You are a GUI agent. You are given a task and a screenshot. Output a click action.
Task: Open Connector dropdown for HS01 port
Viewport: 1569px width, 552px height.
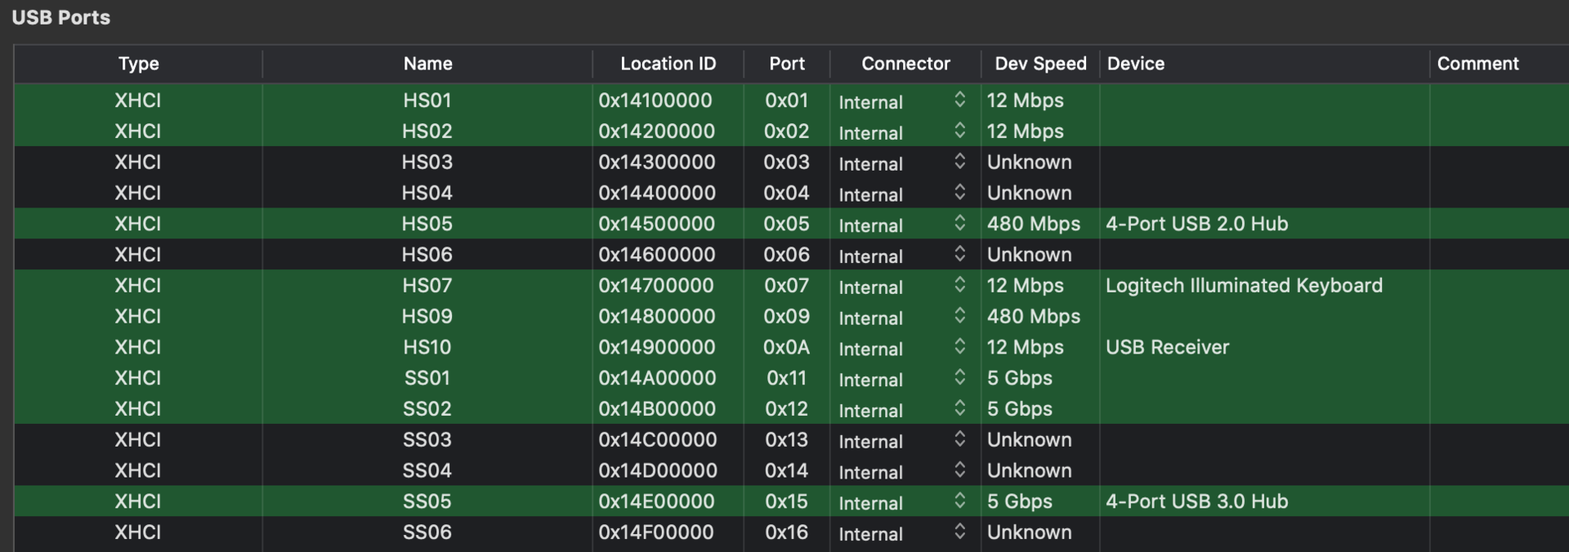click(959, 100)
